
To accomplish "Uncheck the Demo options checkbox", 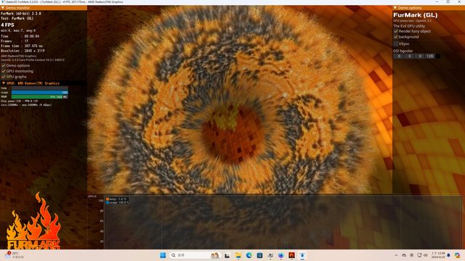I will coord(4,65).
